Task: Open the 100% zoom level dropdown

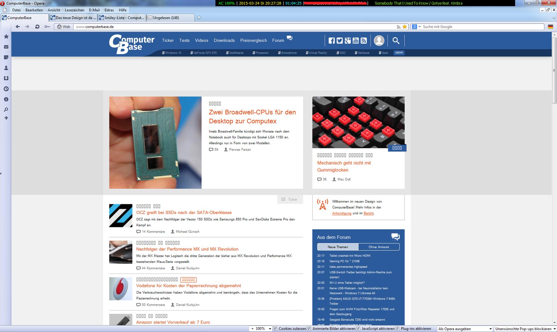Action: point(270,329)
